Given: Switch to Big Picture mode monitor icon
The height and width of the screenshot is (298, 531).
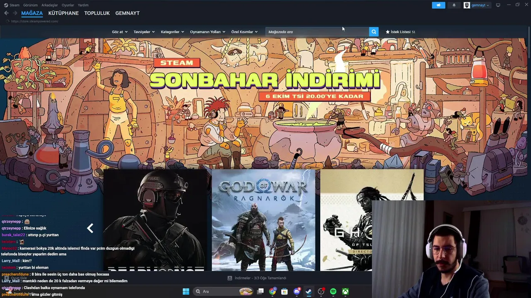Looking at the screenshot, I should point(498,5).
